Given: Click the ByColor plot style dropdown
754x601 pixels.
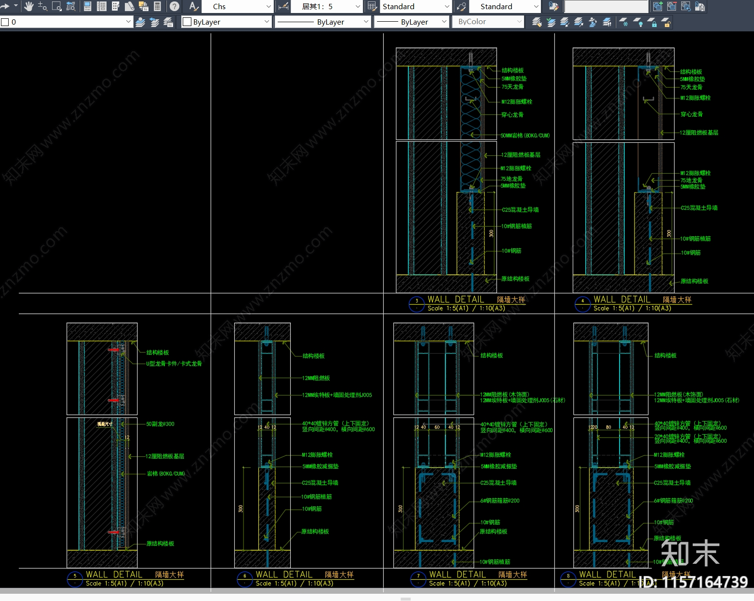Looking at the screenshot, I should point(488,22).
